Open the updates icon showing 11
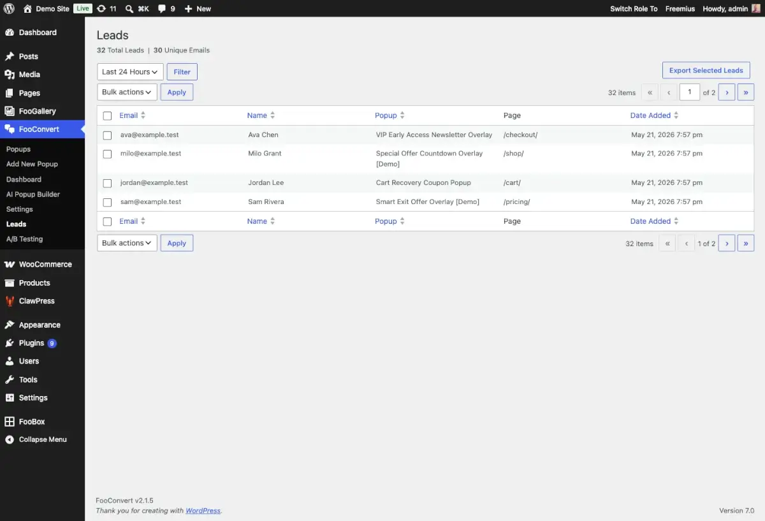This screenshot has width=765, height=521. coord(101,9)
